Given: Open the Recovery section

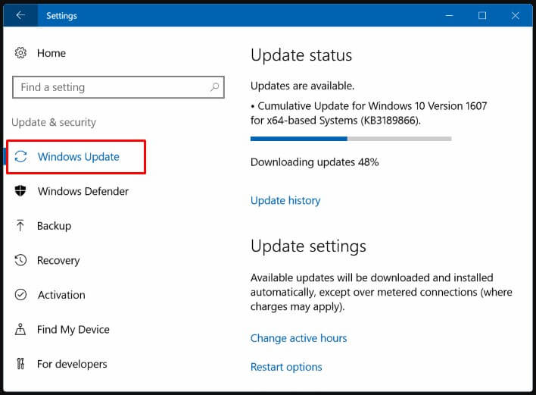Looking at the screenshot, I should (x=58, y=261).
